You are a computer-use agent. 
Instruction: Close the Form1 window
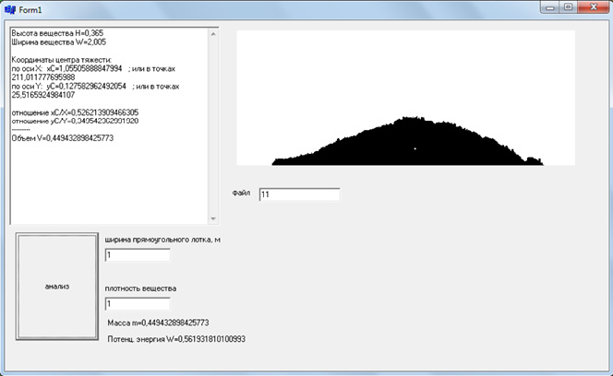pyautogui.click(x=593, y=7)
